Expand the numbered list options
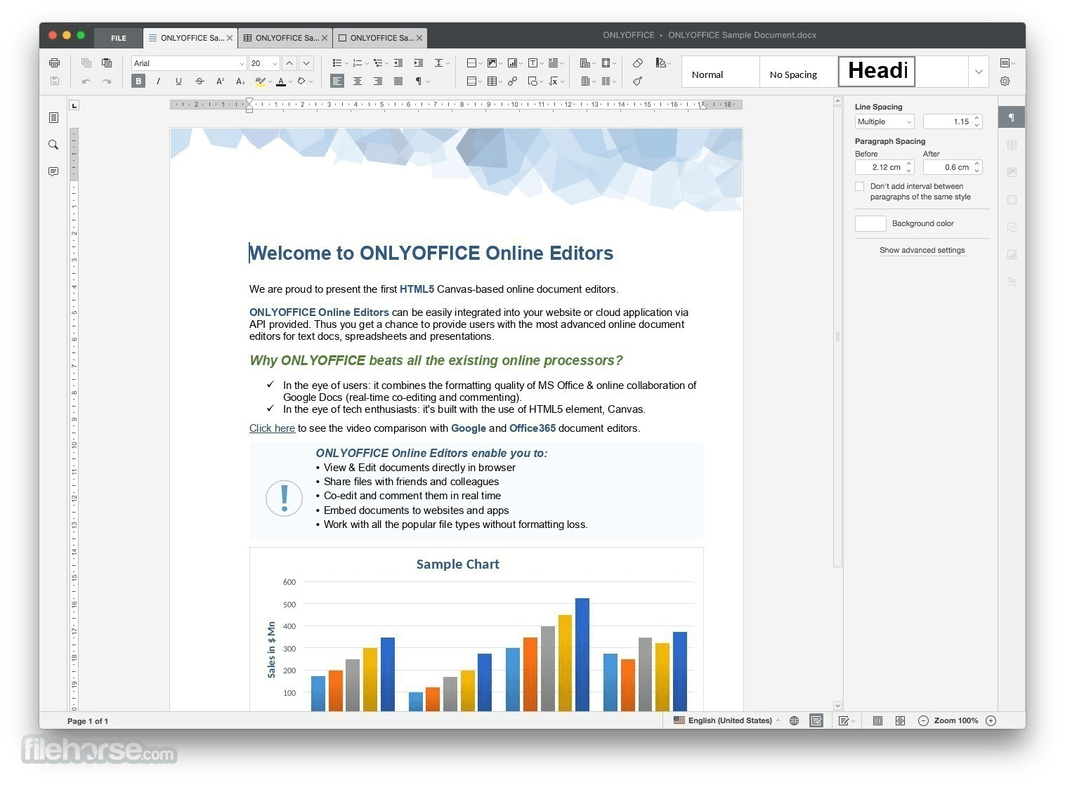Viewport: 1065px width, 785px height. (x=367, y=64)
